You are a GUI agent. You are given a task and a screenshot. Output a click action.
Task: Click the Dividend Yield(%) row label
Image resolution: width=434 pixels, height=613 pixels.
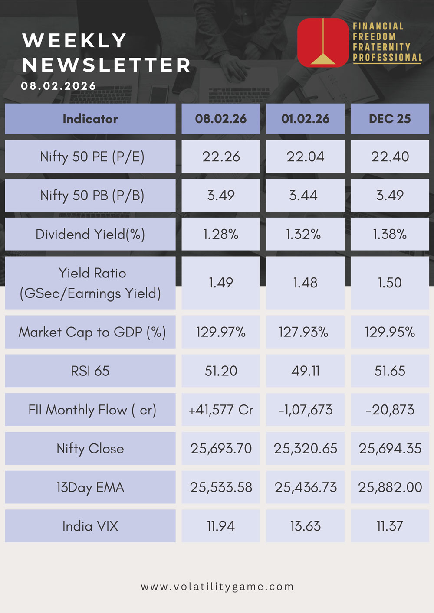point(90,234)
